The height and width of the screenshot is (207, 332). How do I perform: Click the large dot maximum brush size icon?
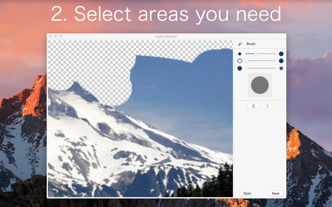281,54
